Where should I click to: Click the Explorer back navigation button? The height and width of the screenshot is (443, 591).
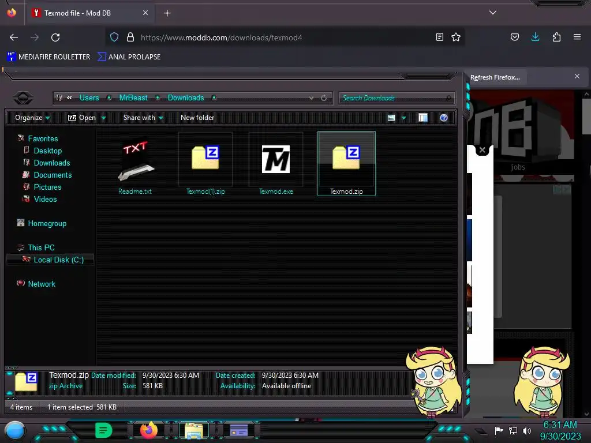click(x=23, y=98)
